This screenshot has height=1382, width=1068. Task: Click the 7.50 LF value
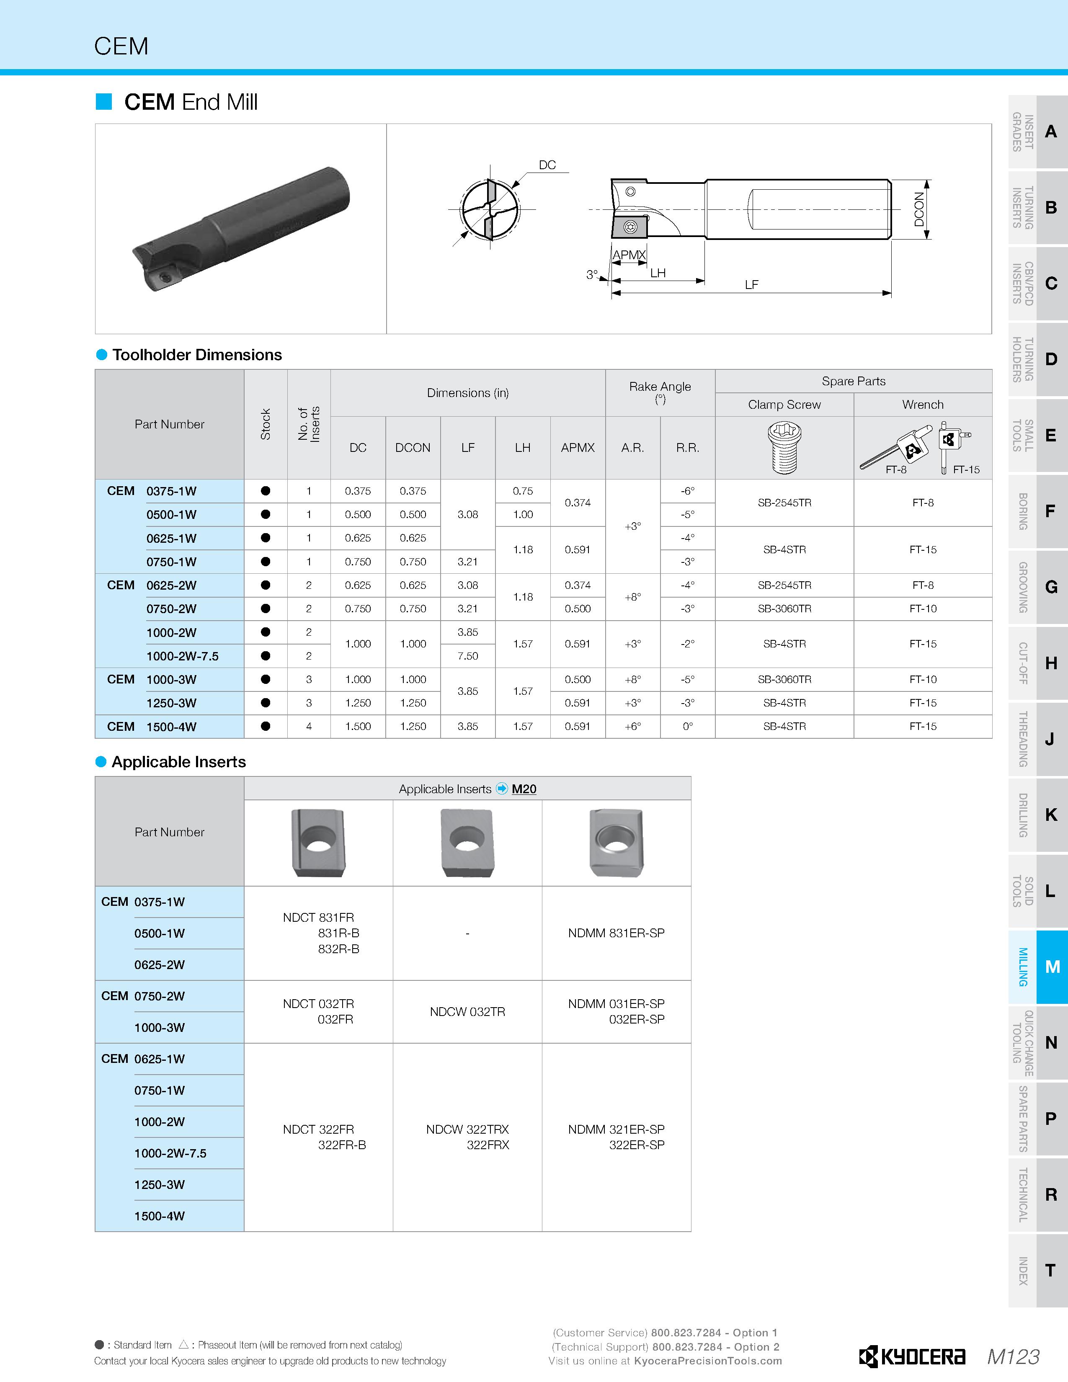click(x=467, y=656)
